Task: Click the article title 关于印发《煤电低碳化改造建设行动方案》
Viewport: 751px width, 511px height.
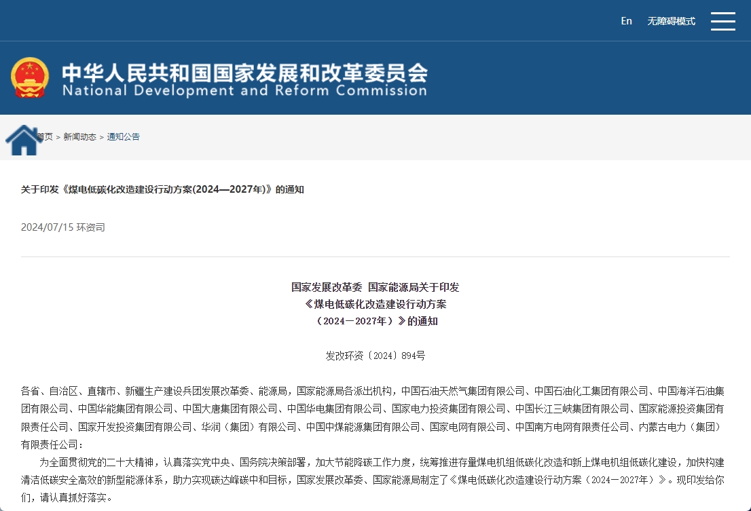Action: click(x=162, y=189)
